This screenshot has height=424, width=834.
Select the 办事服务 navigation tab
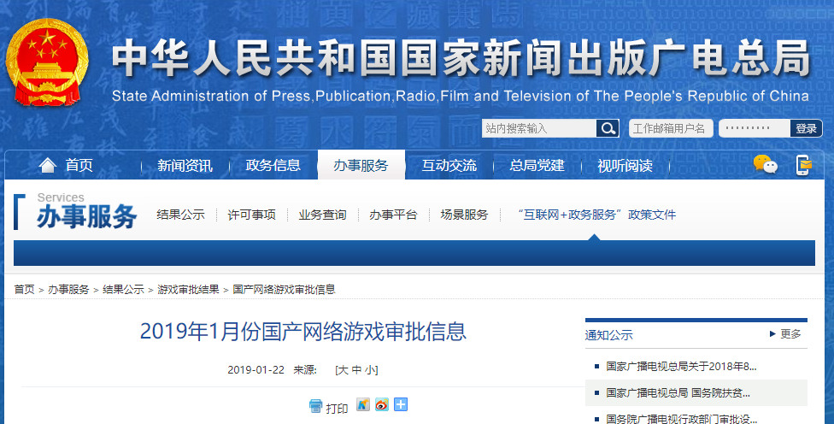coord(361,166)
